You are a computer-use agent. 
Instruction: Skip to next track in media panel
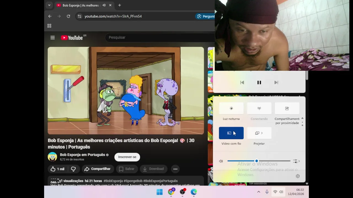coord(276,82)
